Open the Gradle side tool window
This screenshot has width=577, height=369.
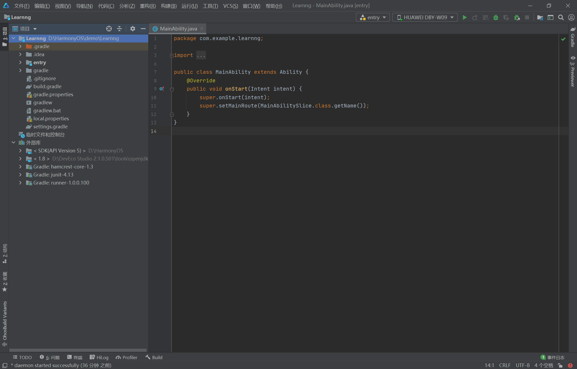pyautogui.click(x=573, y=37)
